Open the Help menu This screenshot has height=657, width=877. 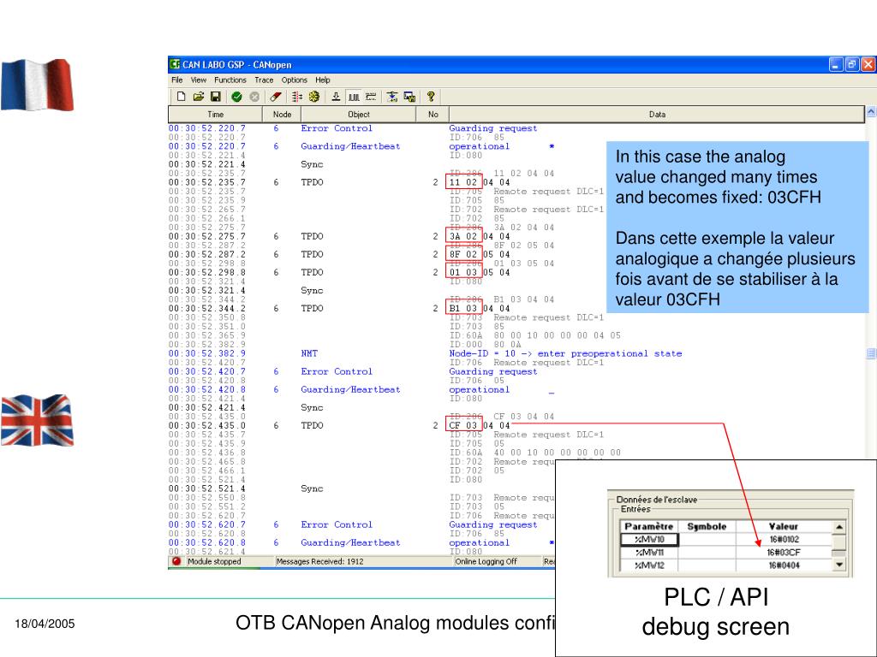[x=323, y=80]
